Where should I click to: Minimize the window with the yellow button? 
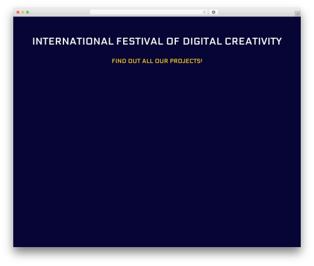tap(23, 13)
